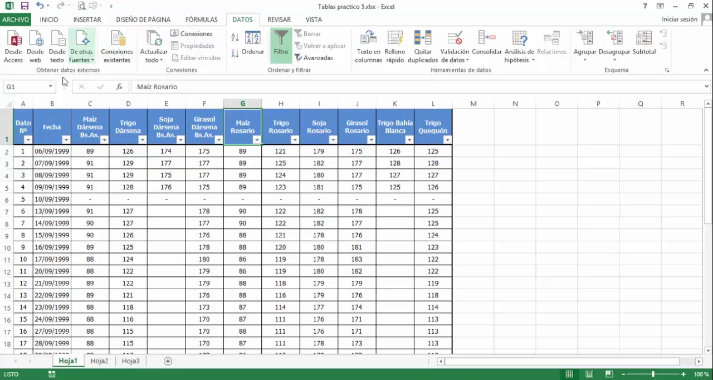The width and height of the screenshot is (713, 380).
Task: Open the INSERTAR tab
Action: pos(87,20)
